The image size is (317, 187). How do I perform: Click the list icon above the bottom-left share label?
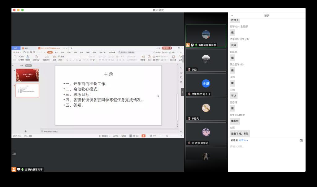click(14, 153)
